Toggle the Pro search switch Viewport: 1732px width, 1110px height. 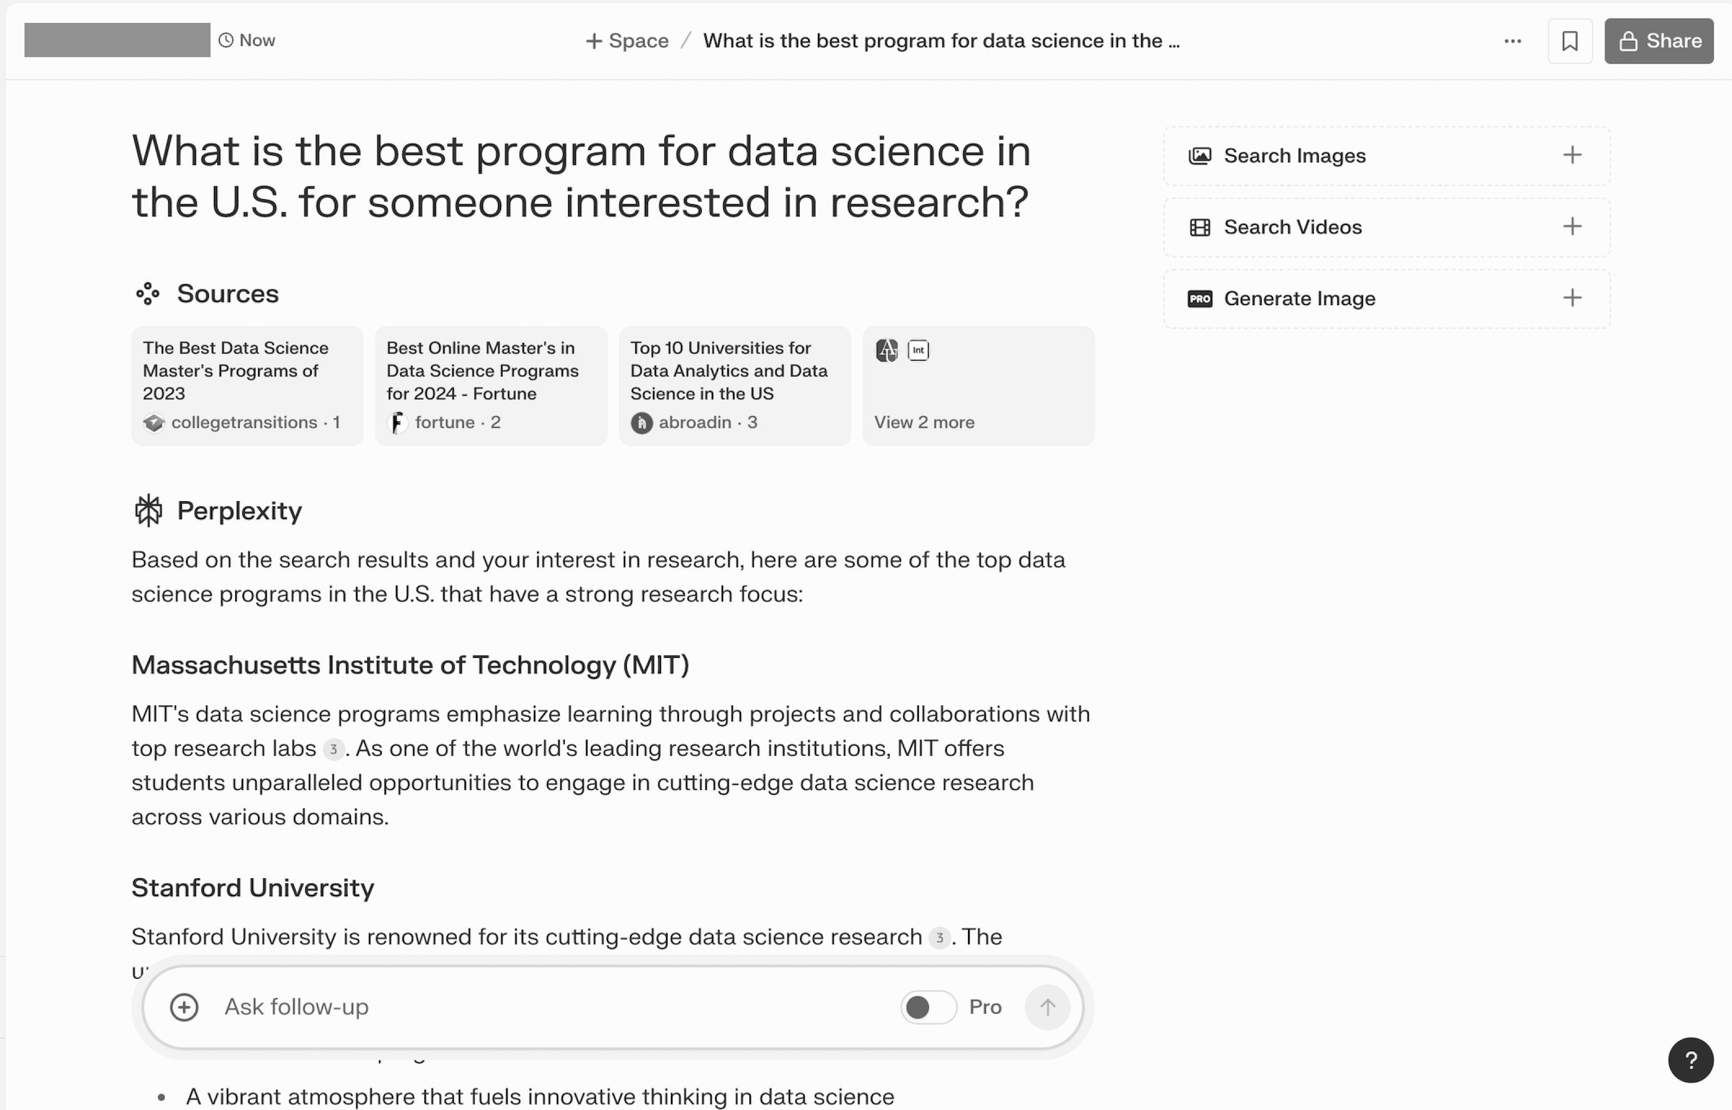click(928, 1007)
